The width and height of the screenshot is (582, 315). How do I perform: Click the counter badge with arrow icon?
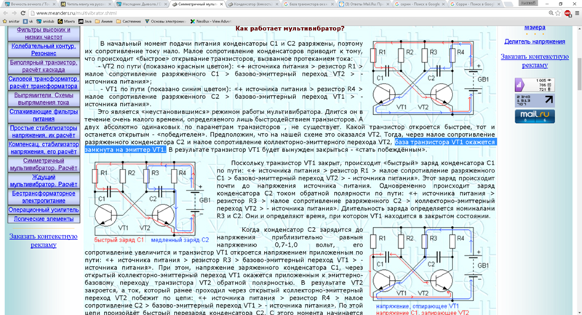click(x=535, y=100)
